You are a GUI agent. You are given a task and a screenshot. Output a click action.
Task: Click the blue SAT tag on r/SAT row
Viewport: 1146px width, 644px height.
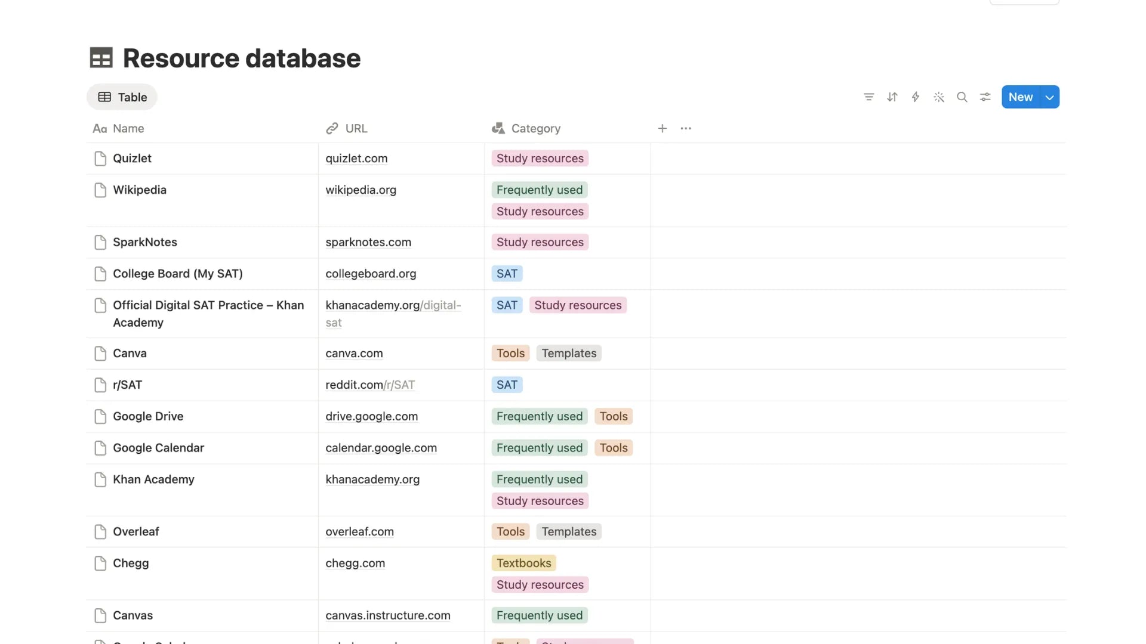pos(507,385)
